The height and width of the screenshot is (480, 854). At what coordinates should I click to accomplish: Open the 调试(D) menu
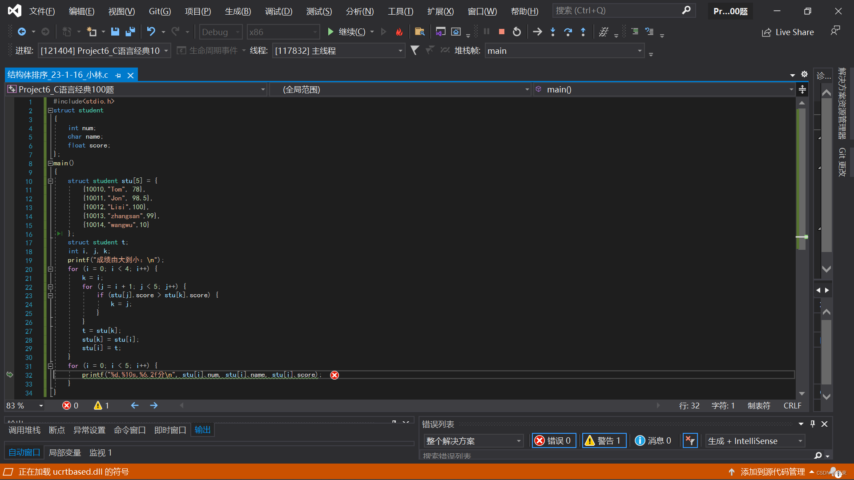278,11
